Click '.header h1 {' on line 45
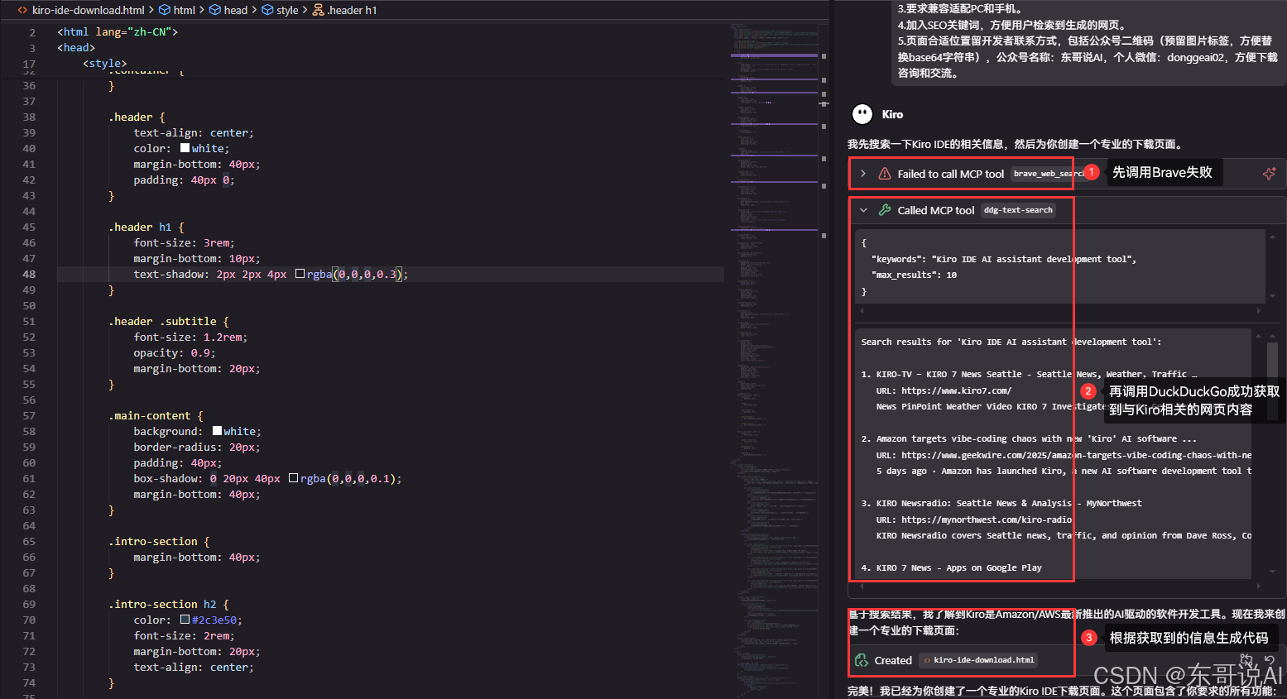The width and height of the screenshot is (1287, 699). 146,227
